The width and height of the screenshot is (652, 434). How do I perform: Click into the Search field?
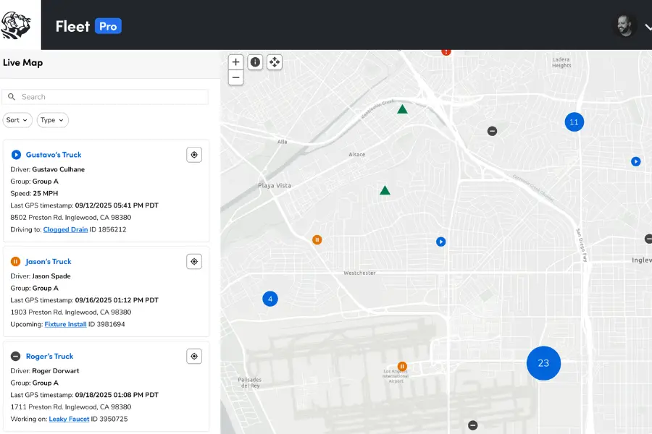coord(105,97)
